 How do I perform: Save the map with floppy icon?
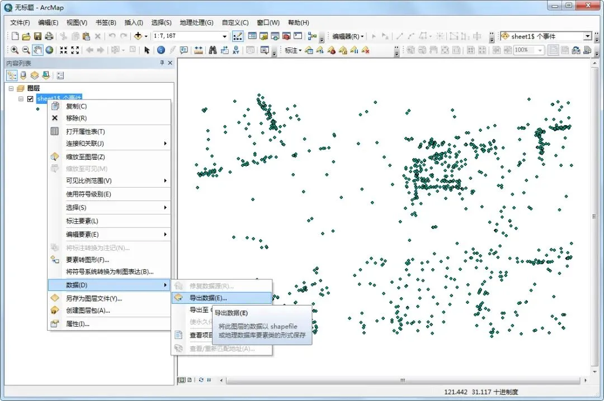(37, 36)
